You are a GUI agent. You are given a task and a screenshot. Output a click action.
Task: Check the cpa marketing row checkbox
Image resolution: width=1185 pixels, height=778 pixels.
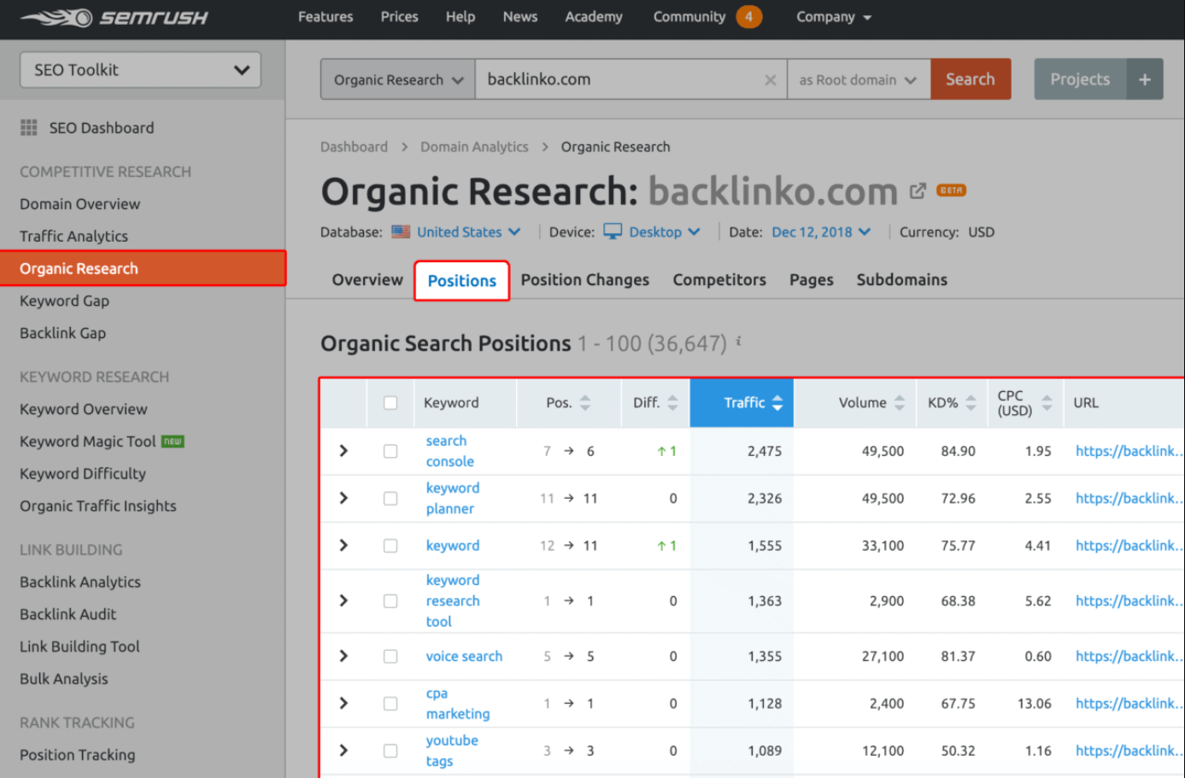(390, 703)
